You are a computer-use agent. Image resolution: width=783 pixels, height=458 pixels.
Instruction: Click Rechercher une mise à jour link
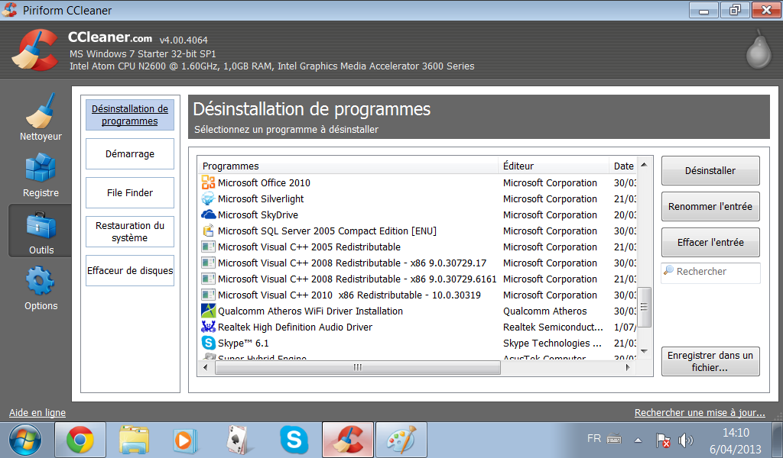click(700, 413)
